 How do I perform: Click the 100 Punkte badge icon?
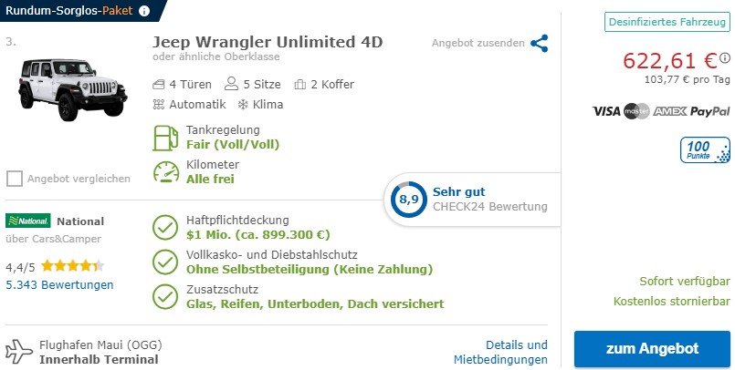(704, 150)
